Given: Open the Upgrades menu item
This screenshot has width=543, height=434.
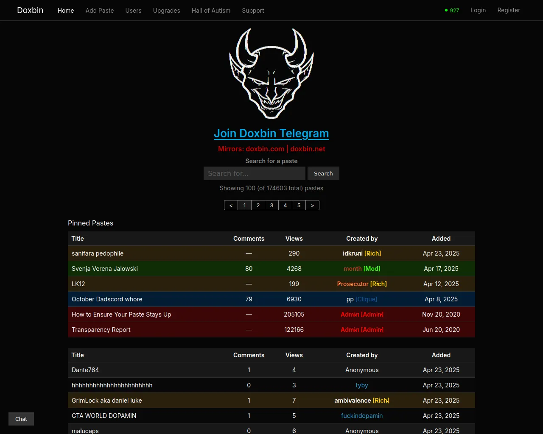Looking at the screenshot, I should [x=166, y=11].
